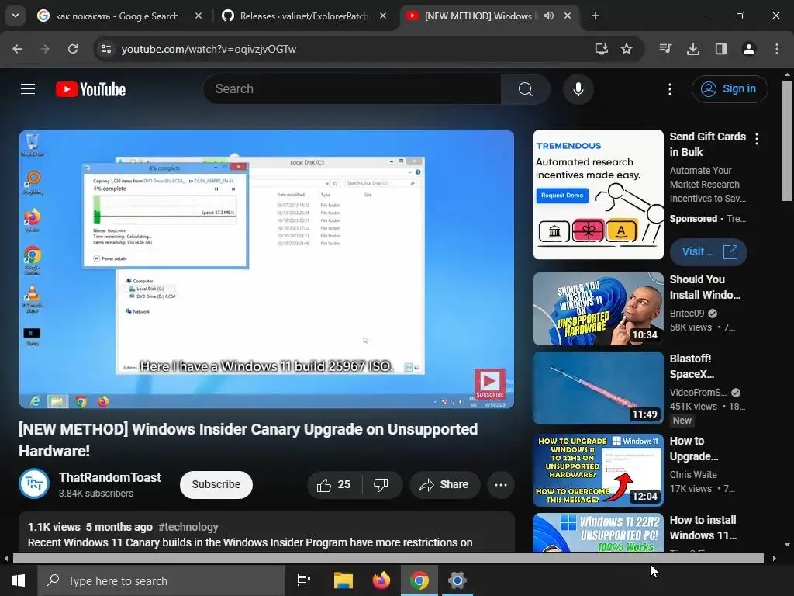
Task: Open Blastoff! SpaceX video title
Action: tap(692, 366)
